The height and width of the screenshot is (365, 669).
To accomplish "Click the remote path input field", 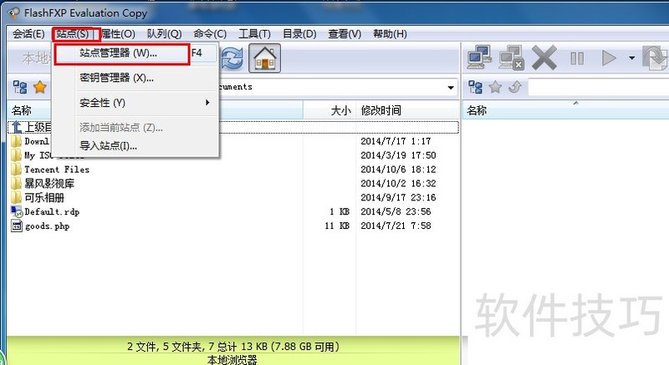I will [x=599, y=87].
